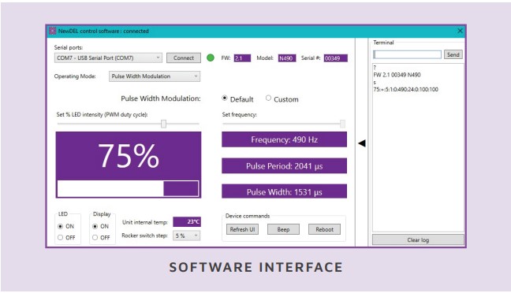Click the Connect button

184,58
